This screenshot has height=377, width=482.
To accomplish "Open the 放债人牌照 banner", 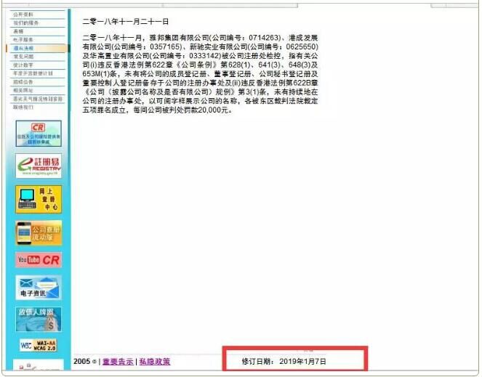I will tap(39, 319).
